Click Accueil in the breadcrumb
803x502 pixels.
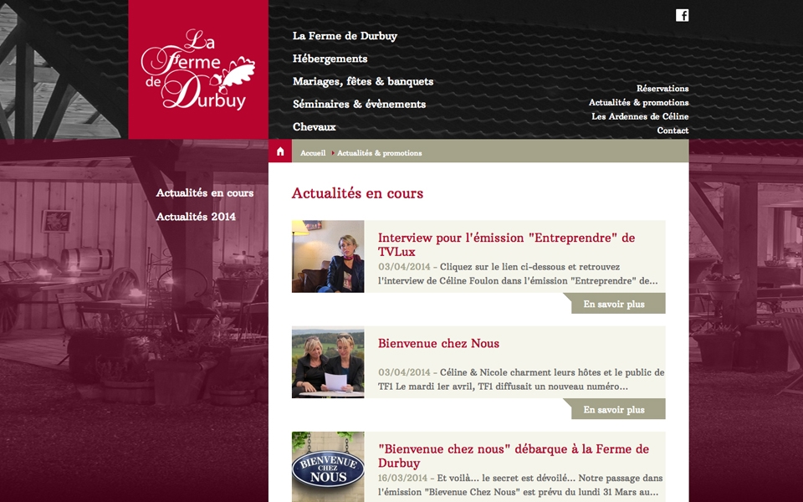312,152
